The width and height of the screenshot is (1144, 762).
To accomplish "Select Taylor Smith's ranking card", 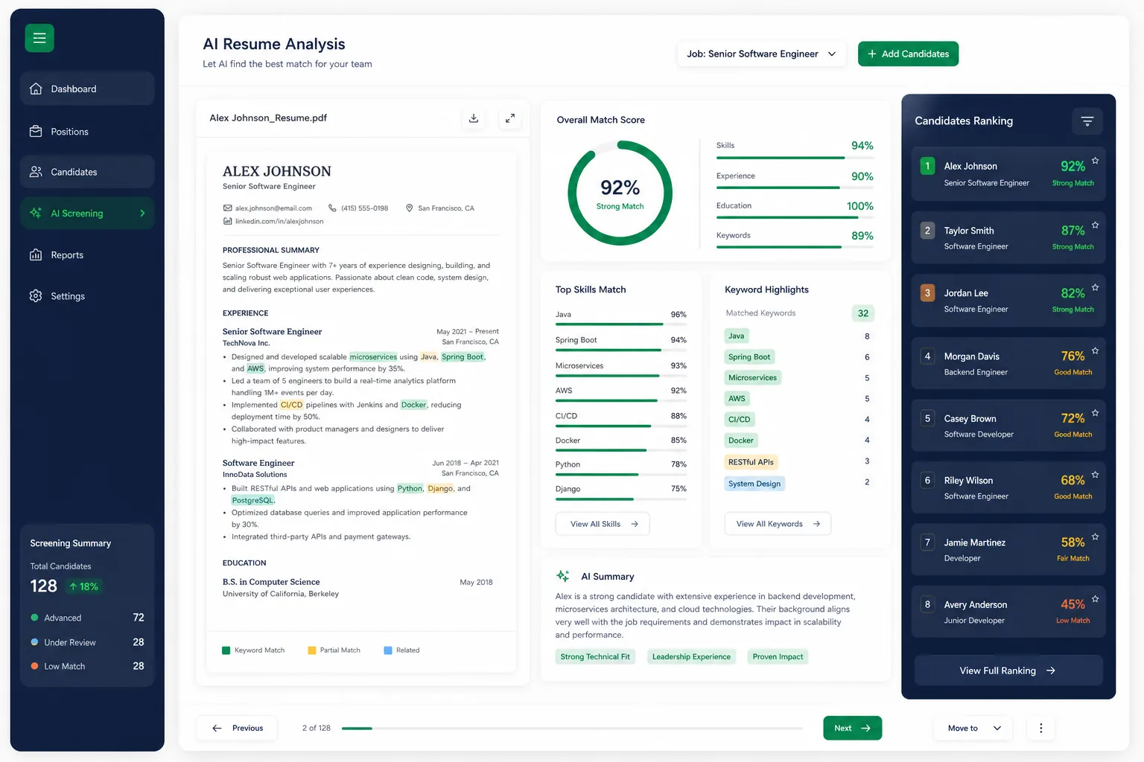I will point(1008,237).
